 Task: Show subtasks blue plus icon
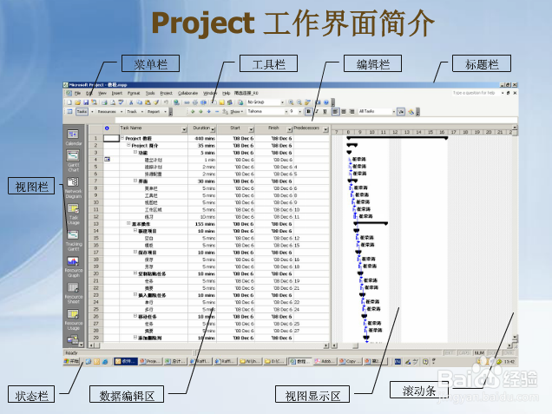(x=209, y=112)
